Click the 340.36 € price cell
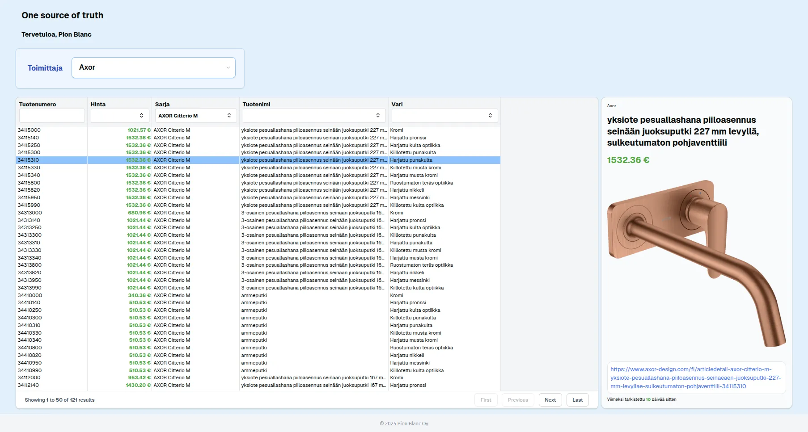The width and height of the screenshot is (808, 432). 140,296
